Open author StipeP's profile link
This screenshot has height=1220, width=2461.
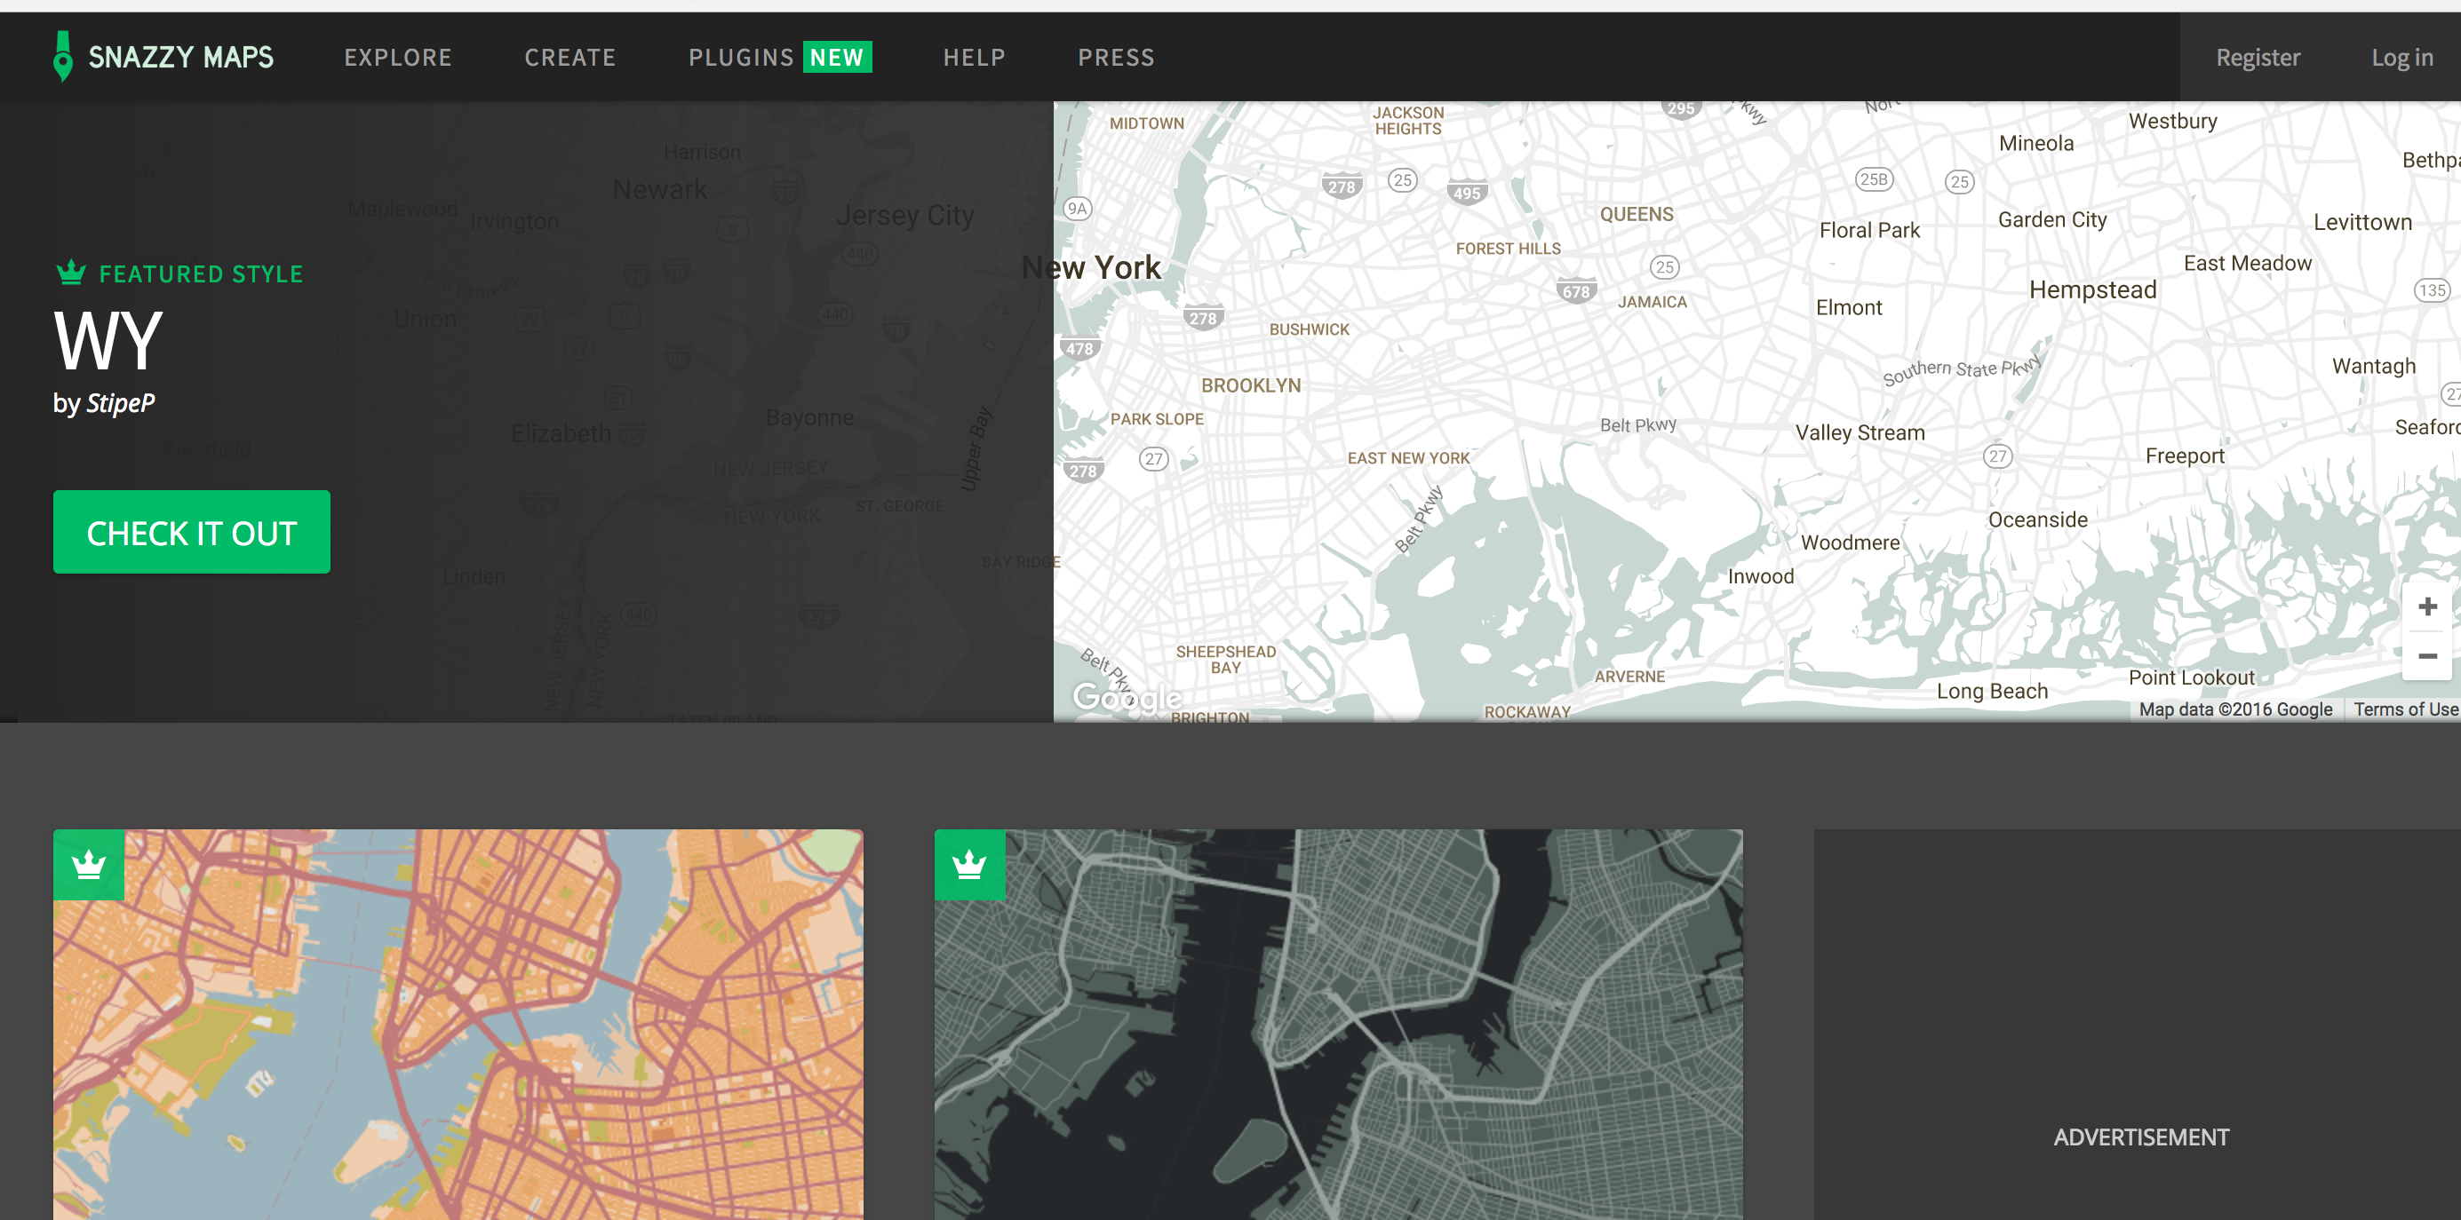120,403
